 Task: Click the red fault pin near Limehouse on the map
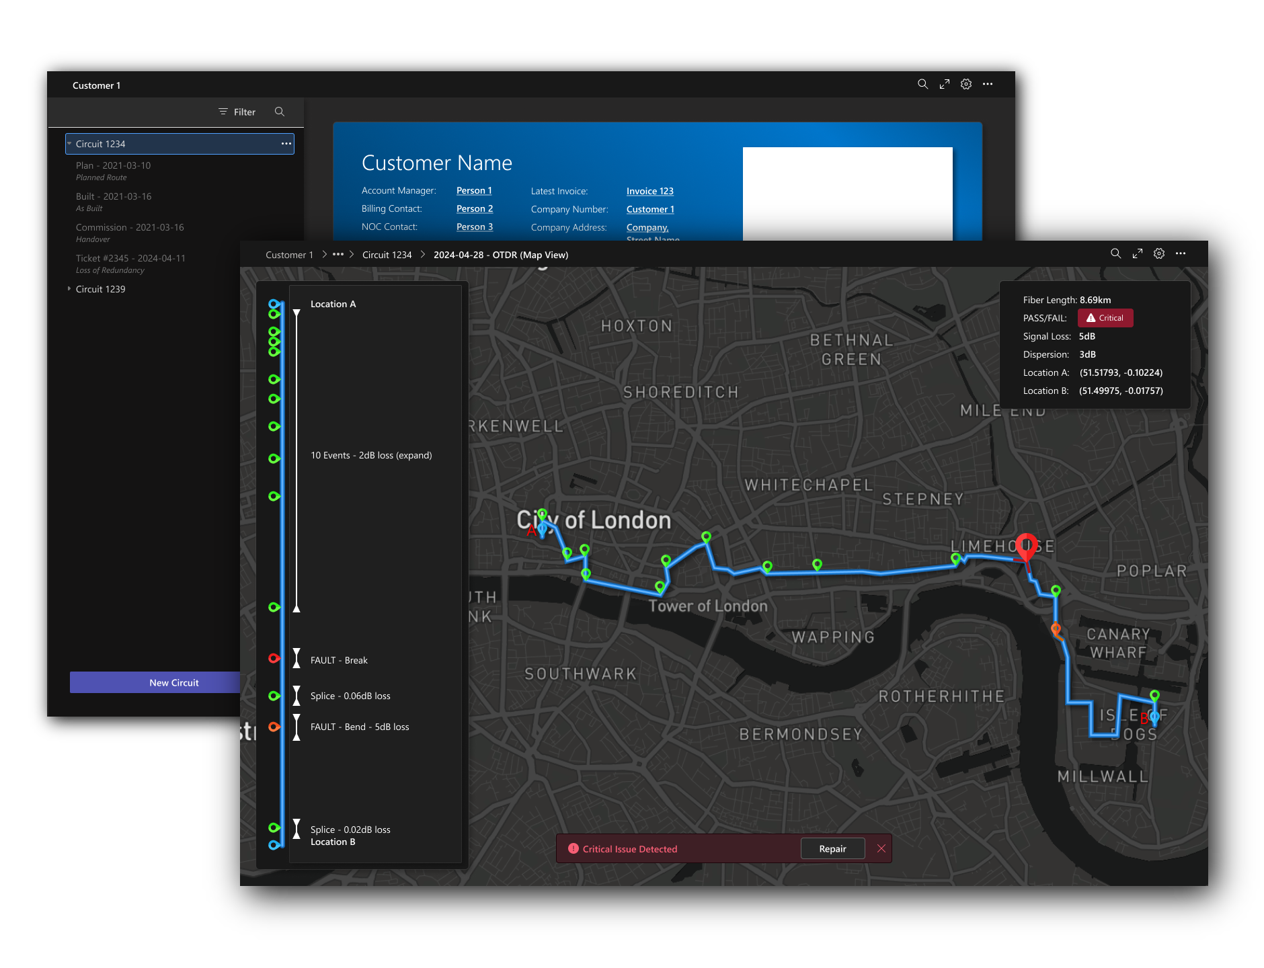(1026, 547)
